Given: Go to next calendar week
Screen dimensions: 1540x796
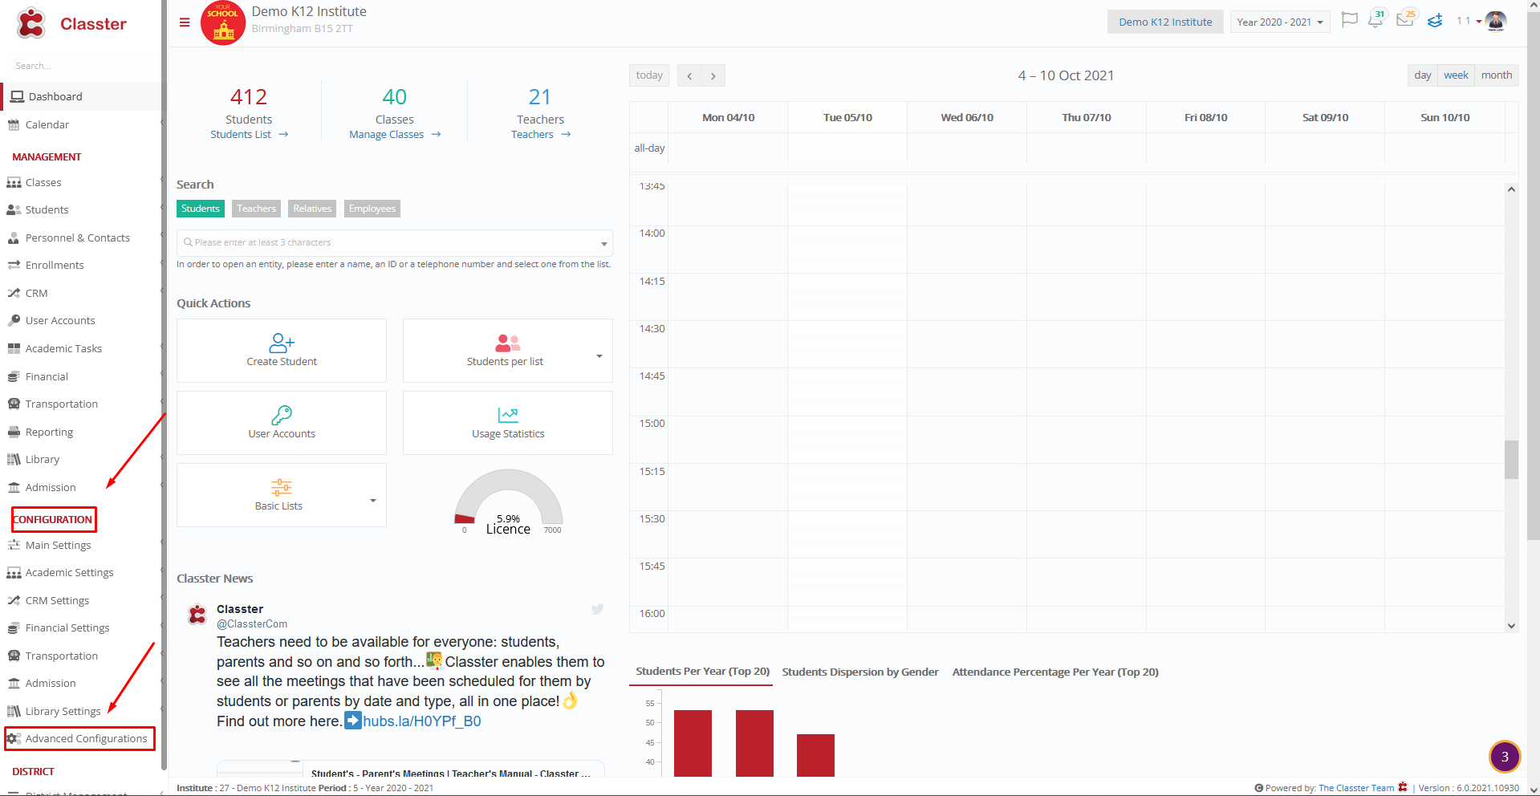Looking at the screenshot, I should (713, 75).
